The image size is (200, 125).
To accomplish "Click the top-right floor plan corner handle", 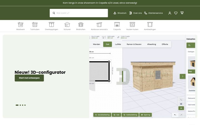I will pyautogui.click(x=109, y=62).
